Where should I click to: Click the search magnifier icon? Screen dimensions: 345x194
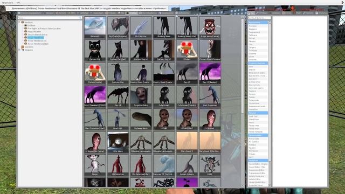80,18
